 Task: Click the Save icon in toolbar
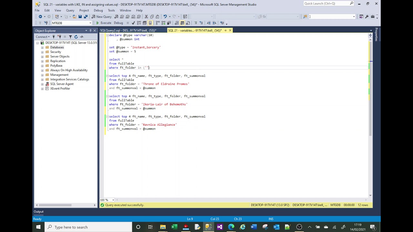pos(80,16)
